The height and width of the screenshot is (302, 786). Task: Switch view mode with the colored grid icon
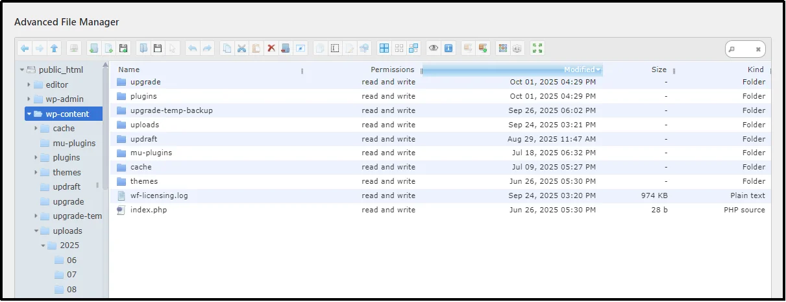point(503,48)
